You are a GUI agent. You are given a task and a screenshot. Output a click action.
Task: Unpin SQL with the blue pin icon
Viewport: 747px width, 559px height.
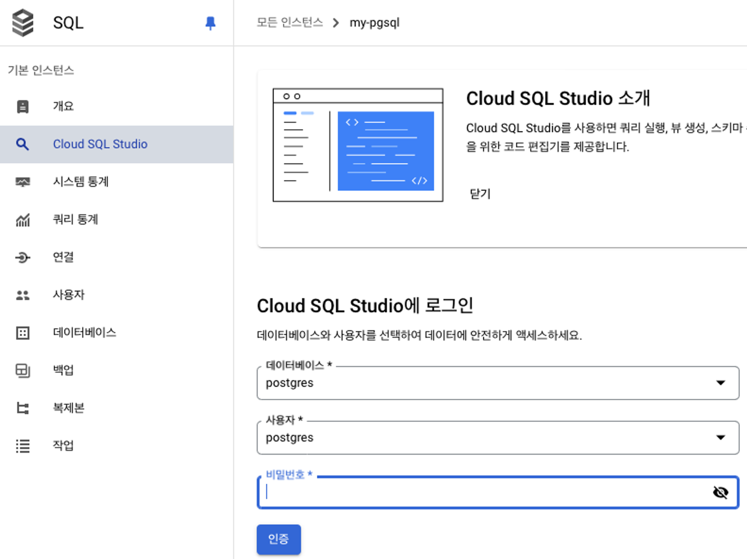(x=210, y=23)
